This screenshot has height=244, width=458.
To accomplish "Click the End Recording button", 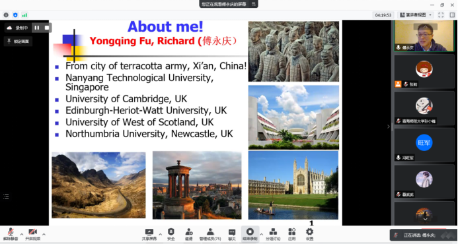I will pyautogui.click(x=250, y=234).
